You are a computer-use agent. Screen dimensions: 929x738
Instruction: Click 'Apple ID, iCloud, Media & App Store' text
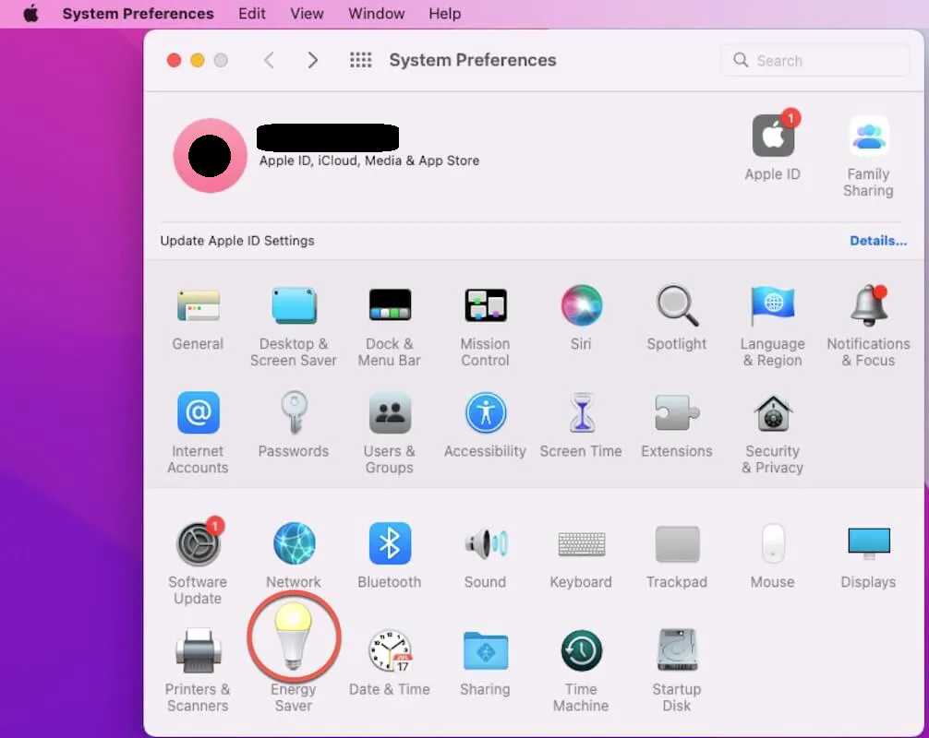pos(369,161)
